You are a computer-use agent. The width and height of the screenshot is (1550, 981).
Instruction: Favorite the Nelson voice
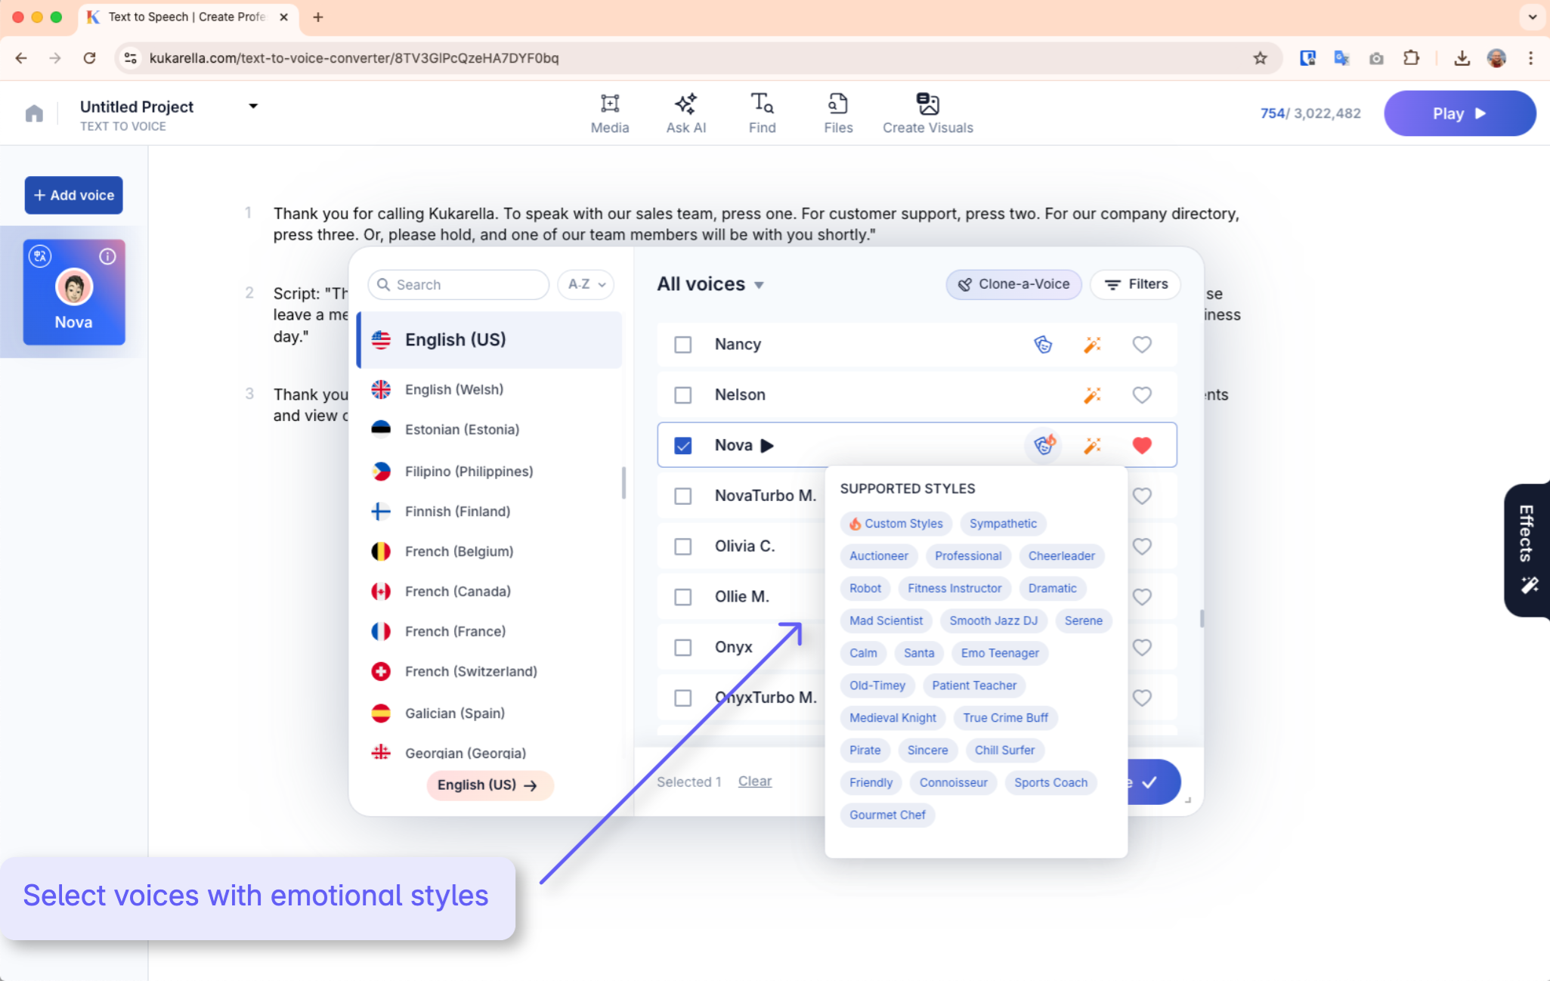click(x=1142, y=395)
